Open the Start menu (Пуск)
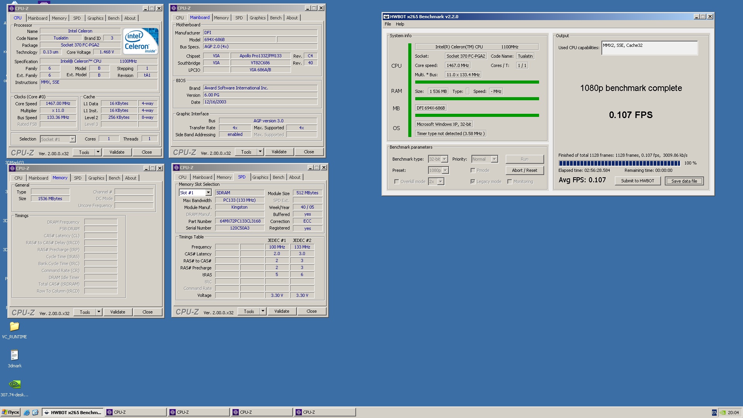 pyautogui.click(x=10, y=412)
